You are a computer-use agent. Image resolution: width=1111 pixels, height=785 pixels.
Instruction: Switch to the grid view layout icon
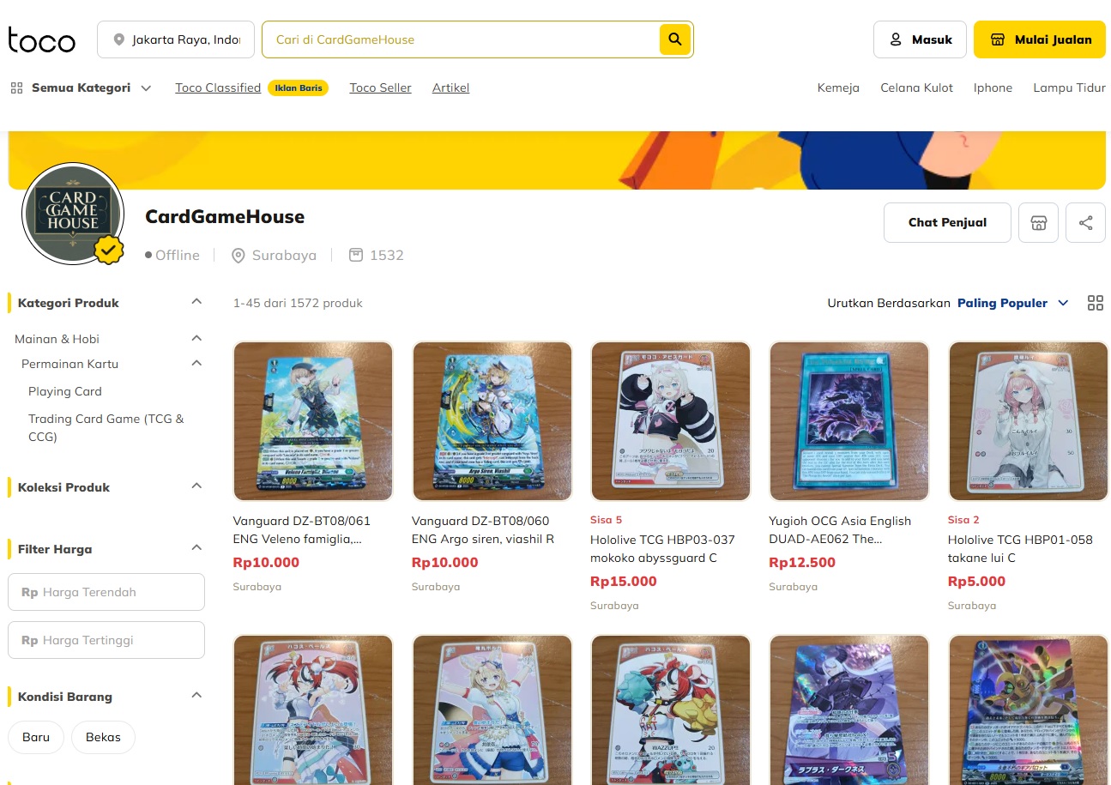tap(1095, 303)
